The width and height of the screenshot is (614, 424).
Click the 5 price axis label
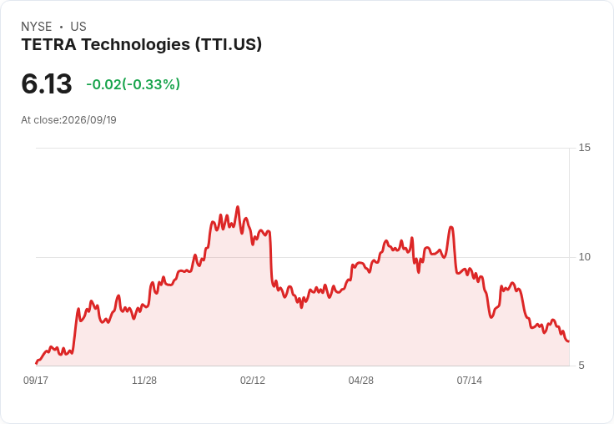point(581,366)
